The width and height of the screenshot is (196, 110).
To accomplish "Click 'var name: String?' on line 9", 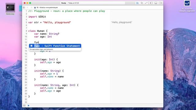I will [47, 34].
